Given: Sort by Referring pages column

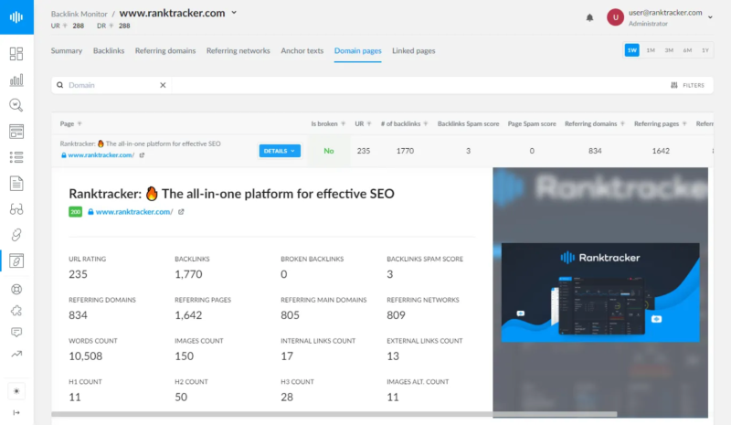Looking at the screenshot, I should [660, 123].
